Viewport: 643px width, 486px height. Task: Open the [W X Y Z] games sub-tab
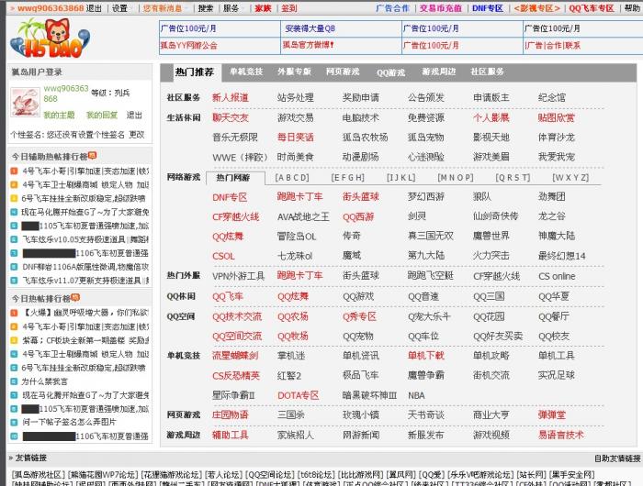(x=570, y=178)
